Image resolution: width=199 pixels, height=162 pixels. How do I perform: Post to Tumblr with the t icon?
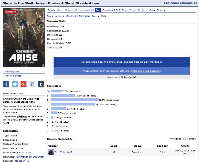(x=40, y=84)
